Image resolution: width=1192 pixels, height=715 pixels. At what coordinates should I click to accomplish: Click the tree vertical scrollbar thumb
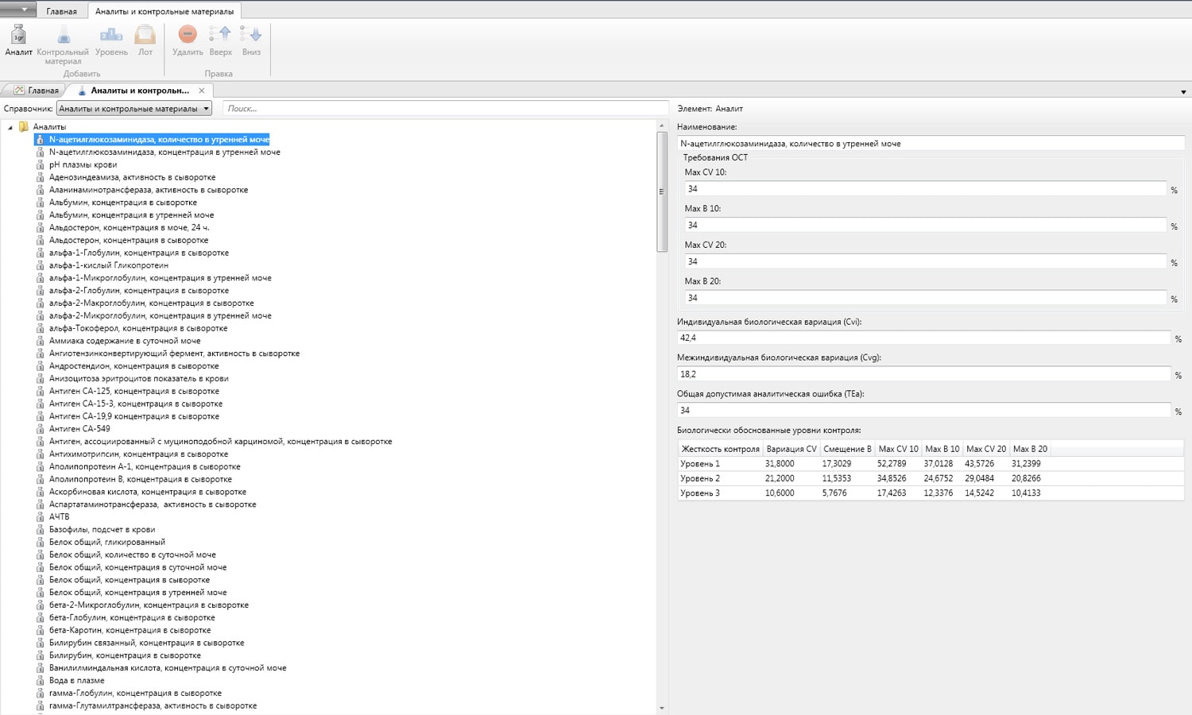coord(662,191)
